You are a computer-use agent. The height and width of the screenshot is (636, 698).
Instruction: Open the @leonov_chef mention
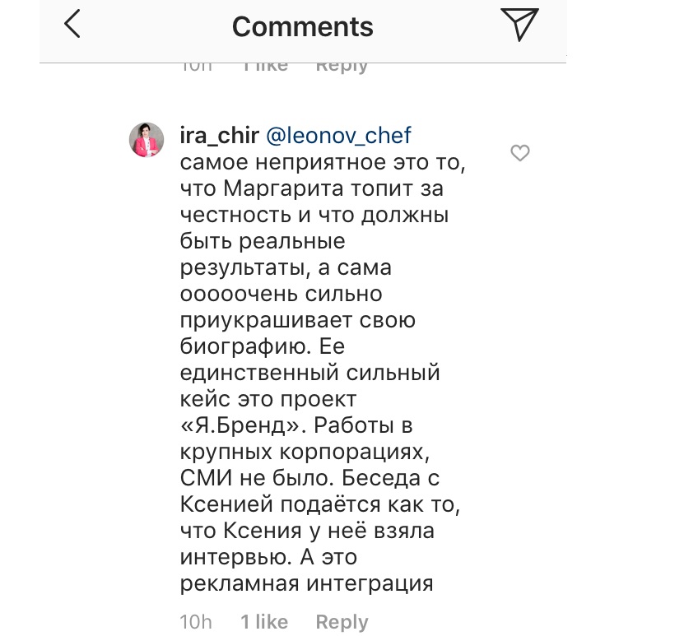click(x=337, y=135)
